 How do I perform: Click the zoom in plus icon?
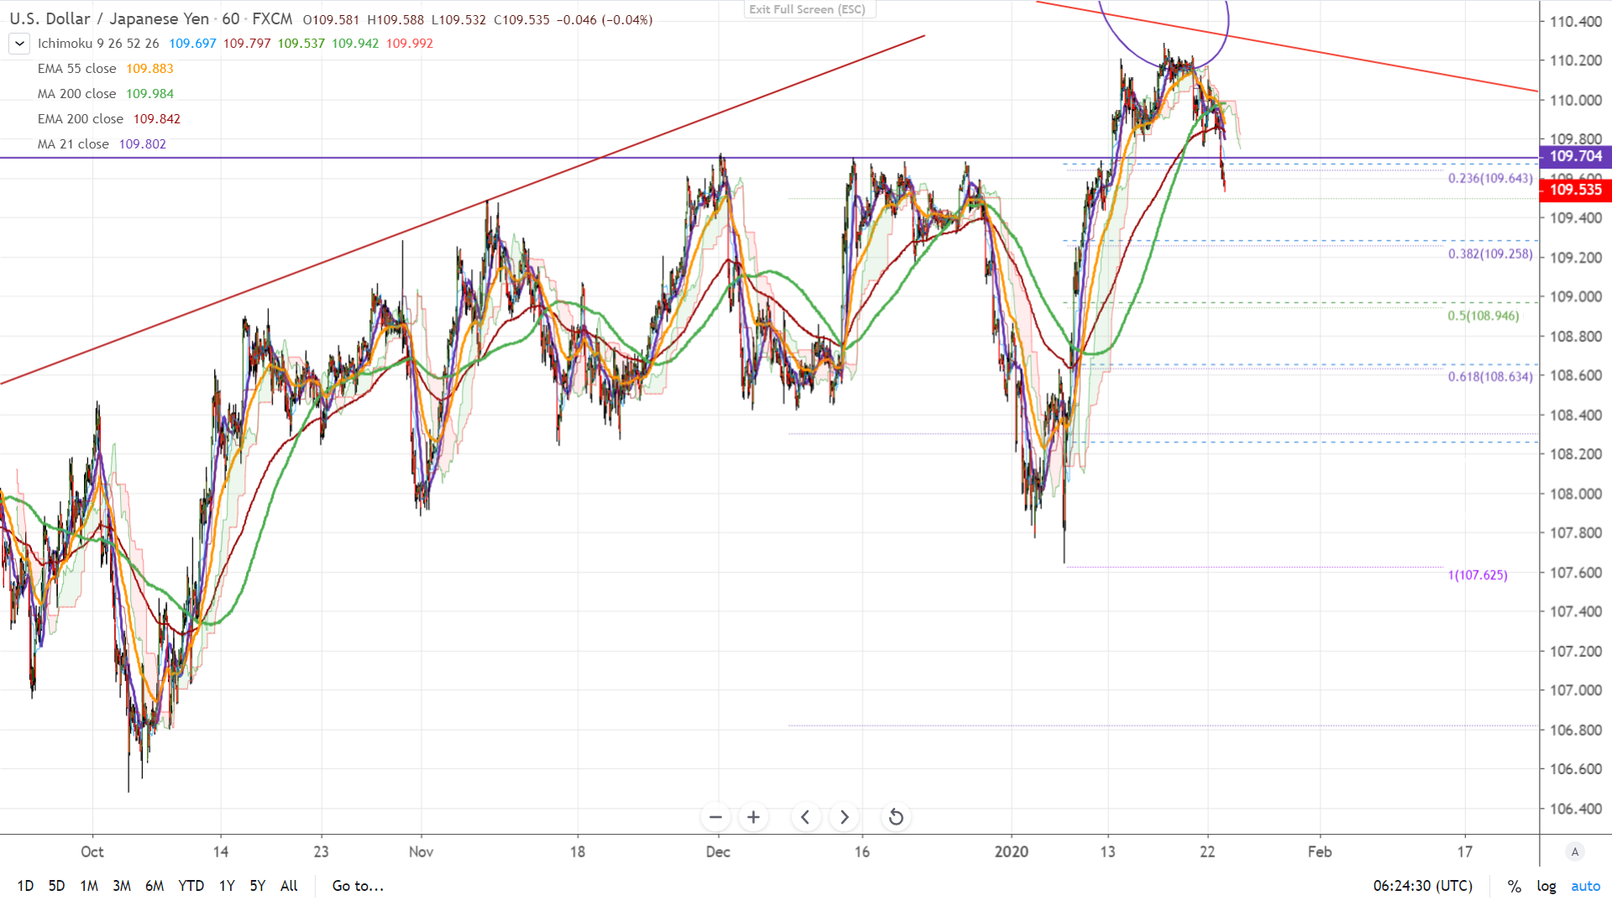point(754,817)
